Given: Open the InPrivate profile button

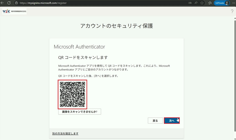Looking at the screenshot, I should [x=222, y=3].
